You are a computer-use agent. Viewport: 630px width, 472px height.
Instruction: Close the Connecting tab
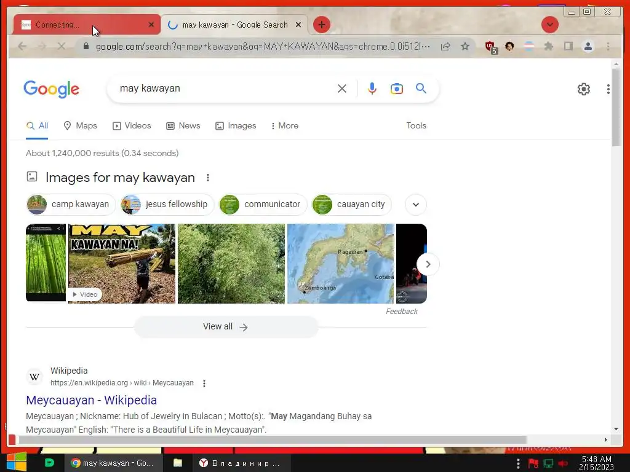coord(151,25)
